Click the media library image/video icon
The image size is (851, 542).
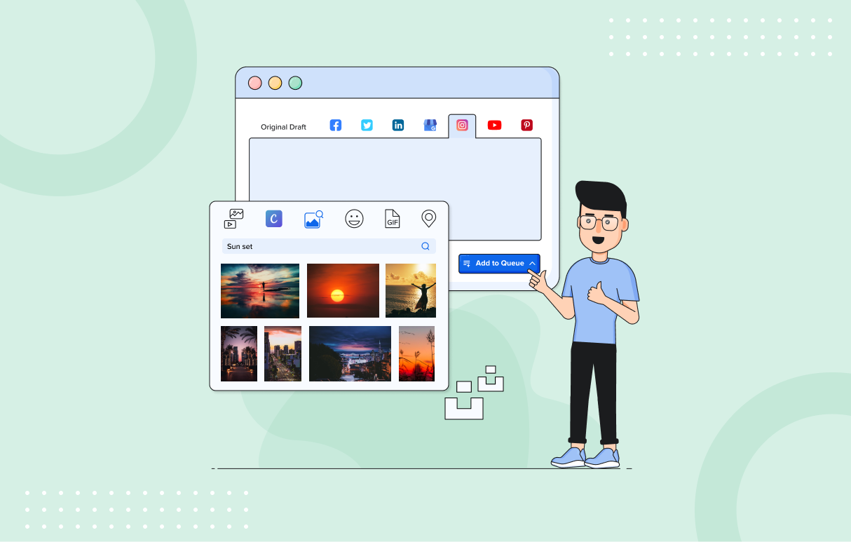(233, 219)
